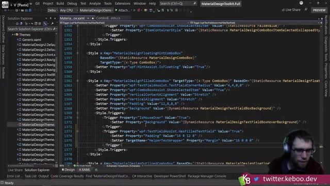Select MaterialDesign3.Window file in tree

click(39, 80)
